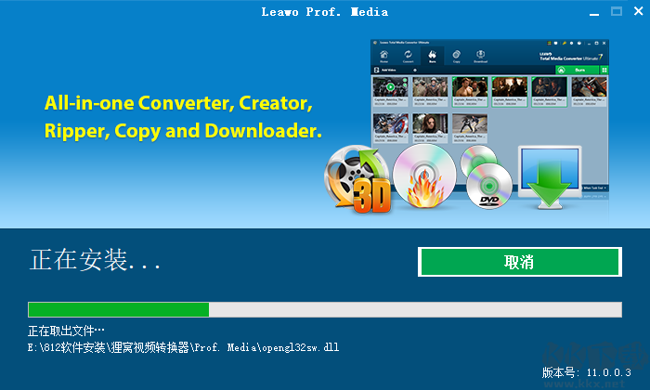
Task: Click the opengl32sw.dll file path text
Action: tap(183, 347)
